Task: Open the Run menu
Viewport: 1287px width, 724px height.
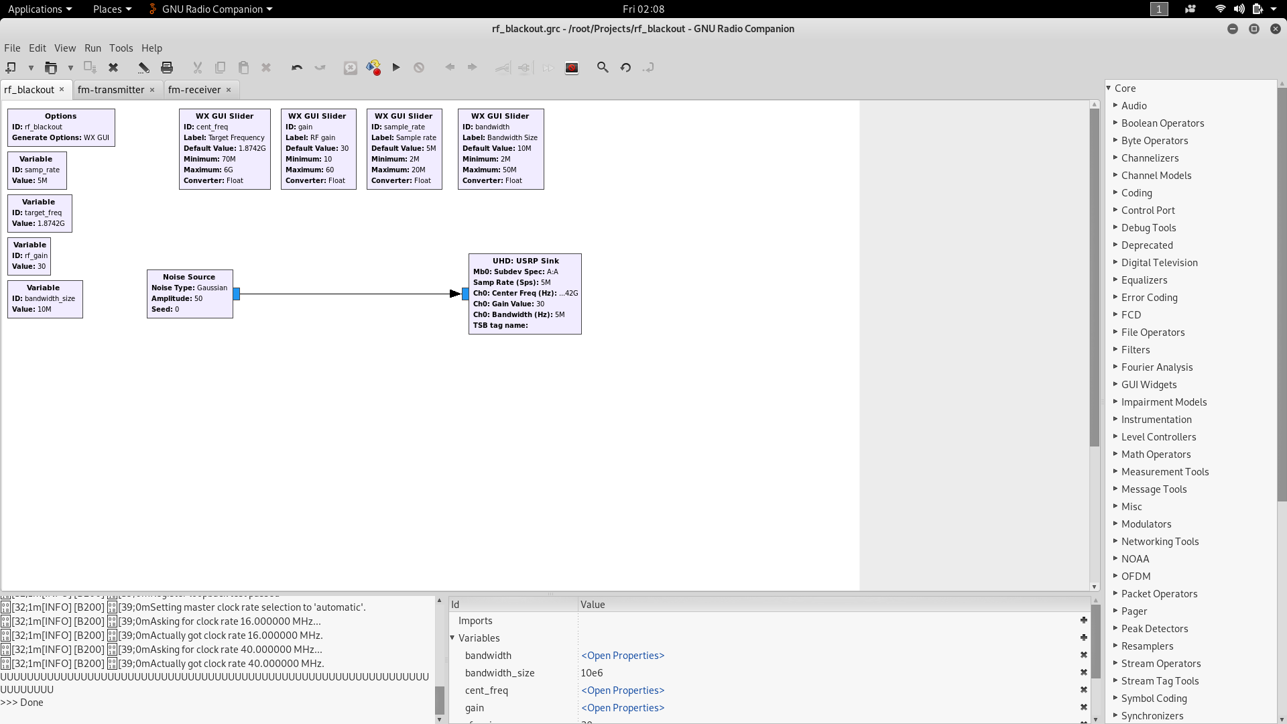Action: (93, 48)
